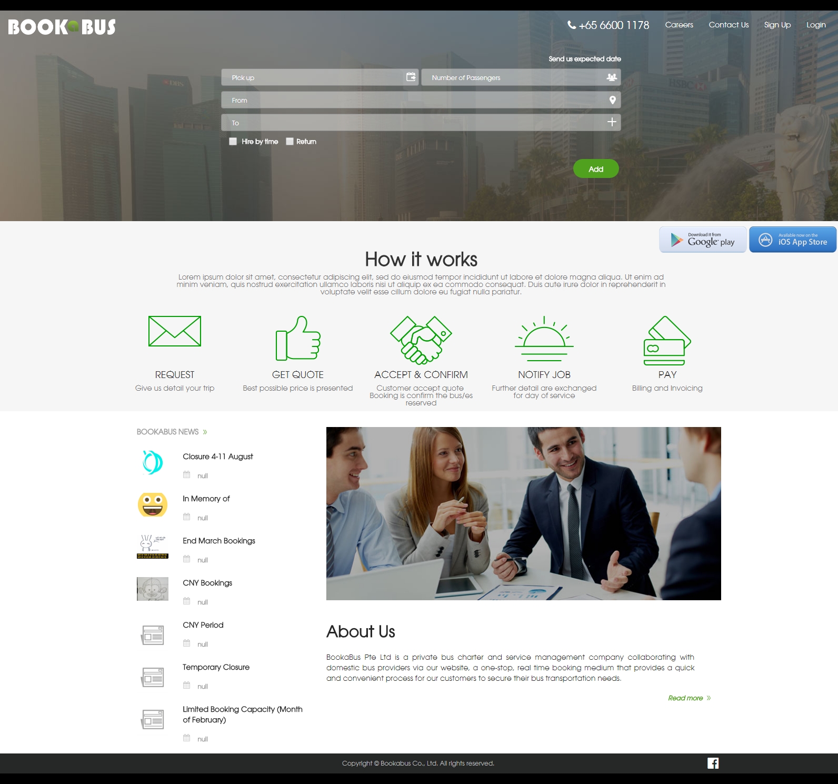Click calendar icon under In Memory of
The image size is (838, 784).
click(186, 517)
